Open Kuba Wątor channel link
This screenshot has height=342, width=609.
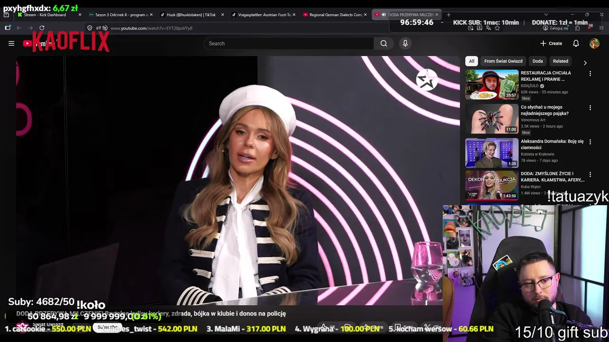(x=531, y=187)
